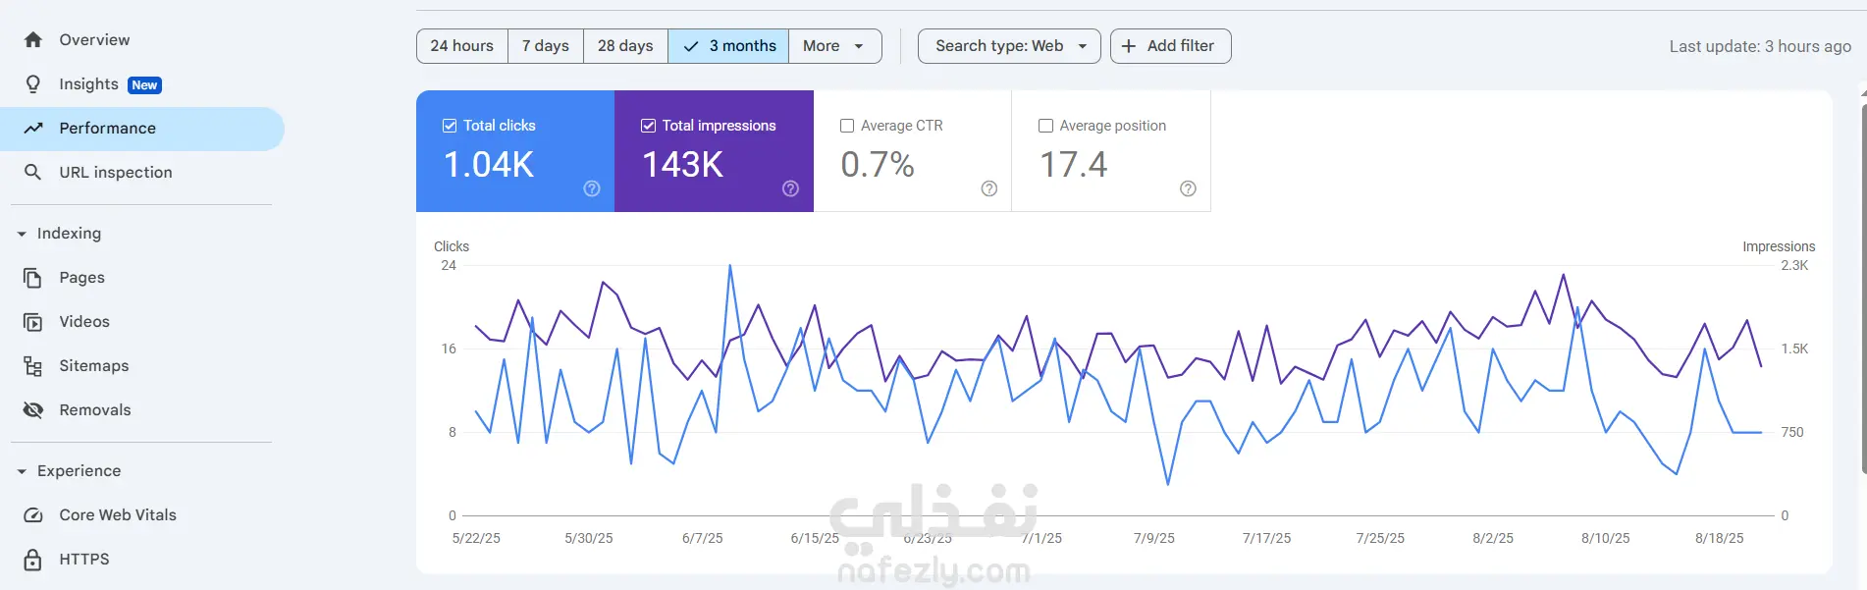The height and width of the screenshot is (590, 1867).
Task: Click the 8/2/25 date axis label
Action: [x=1493, y=539]
